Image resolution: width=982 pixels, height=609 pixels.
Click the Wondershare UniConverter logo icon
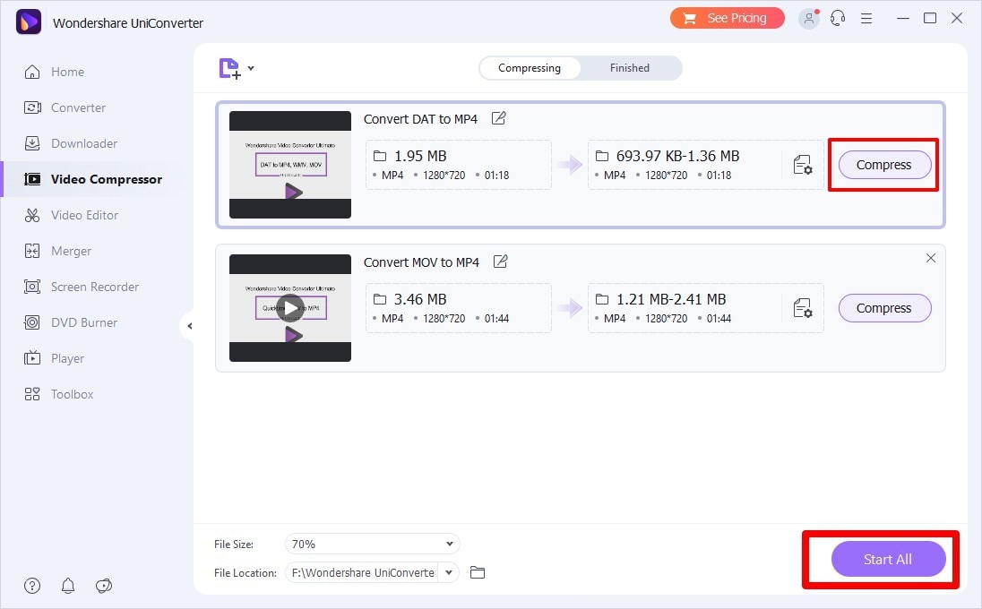pyautogui.click(x=28, y=21)
